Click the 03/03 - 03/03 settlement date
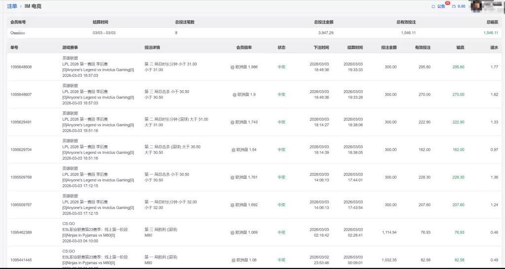 [104, 33]
